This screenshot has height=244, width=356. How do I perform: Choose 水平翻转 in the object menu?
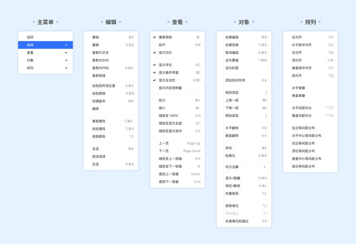232,128
